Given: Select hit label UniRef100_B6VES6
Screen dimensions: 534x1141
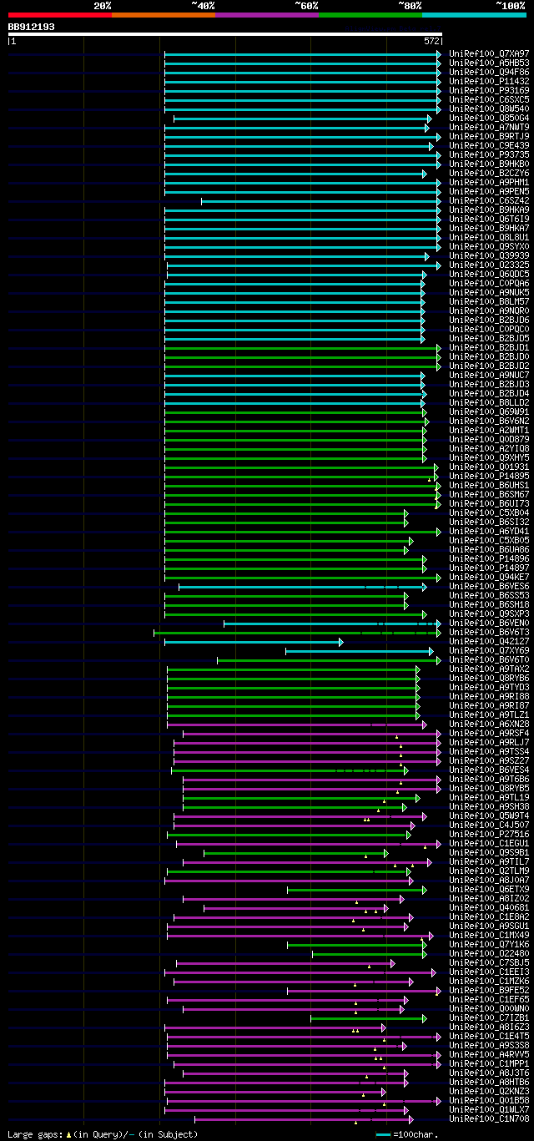Looking at the screenshot, I should [489, 586].
